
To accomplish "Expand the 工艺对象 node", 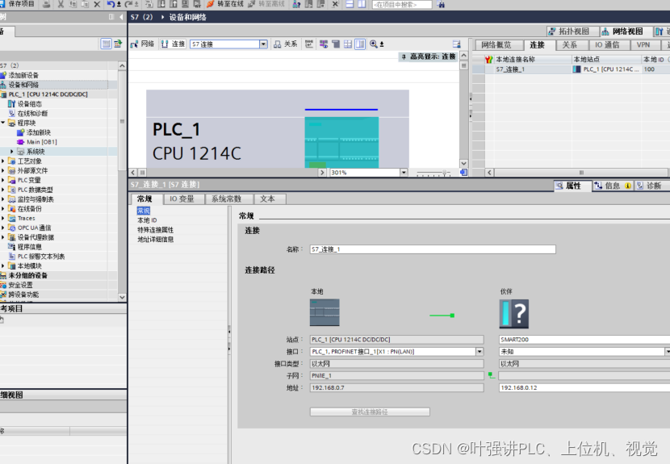I will tap(3, 161).
